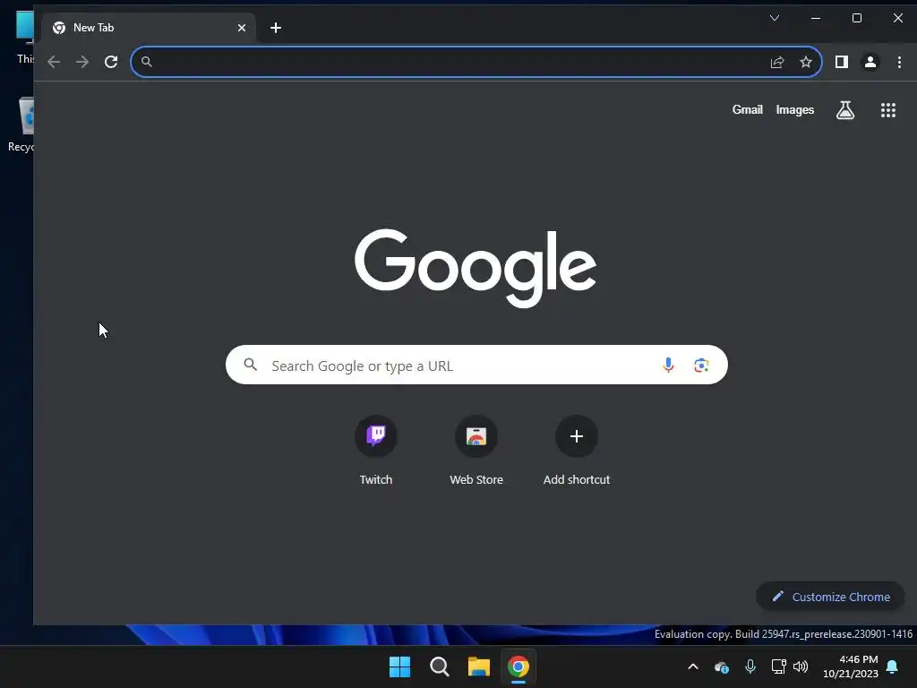Click the magnifier icon in Google search box
The image size is (917, 688).
pos(251,365)
